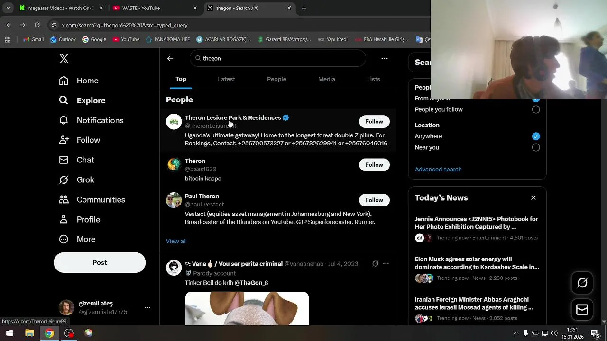Open the @TheGon_8 mention link
Screen dimensions: 607x341
pyautogui.click(x=251, y=283)
